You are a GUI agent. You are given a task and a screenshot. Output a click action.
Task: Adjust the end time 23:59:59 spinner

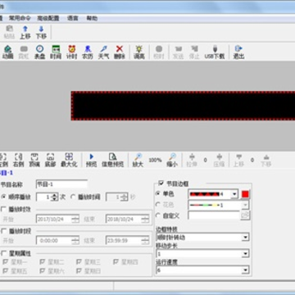[x=145, y=241]
